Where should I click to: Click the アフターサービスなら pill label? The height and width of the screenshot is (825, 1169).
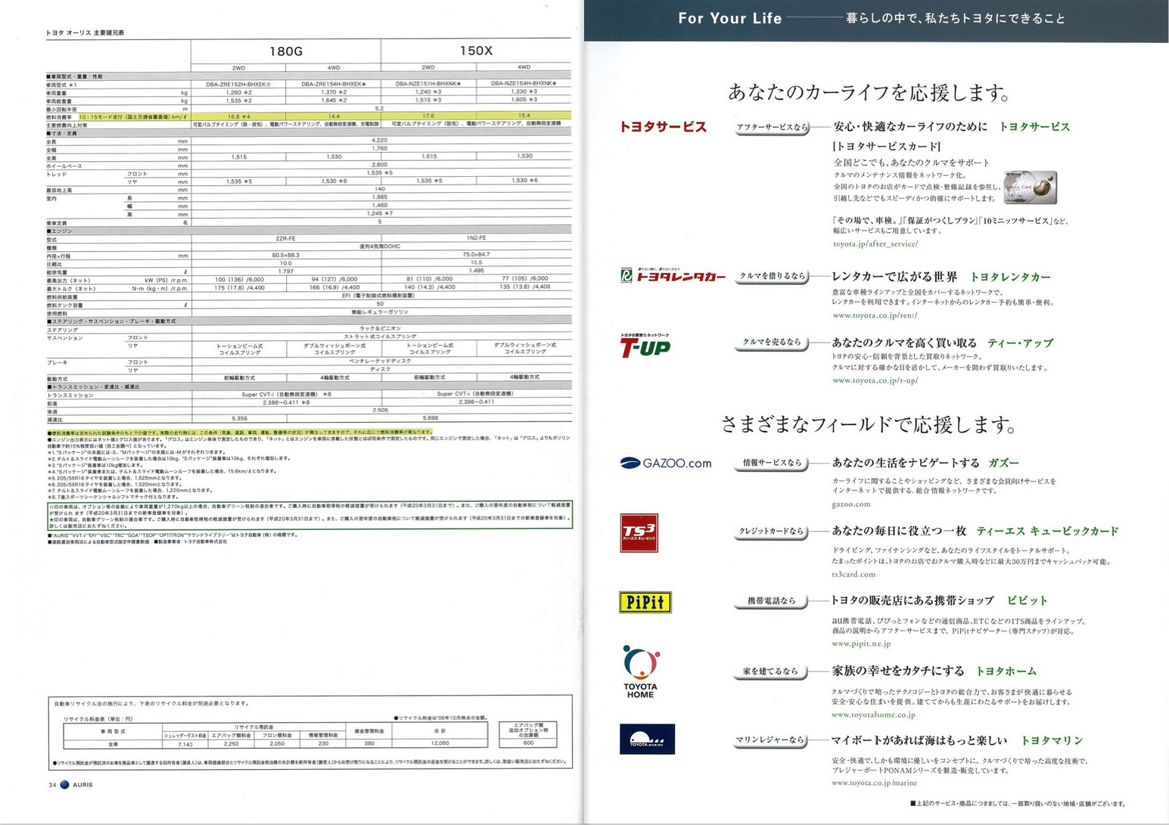(771, 127)
